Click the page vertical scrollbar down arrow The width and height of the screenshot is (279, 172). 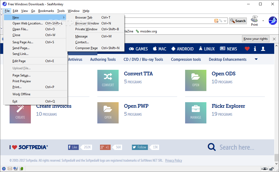(x=276, y=164)
